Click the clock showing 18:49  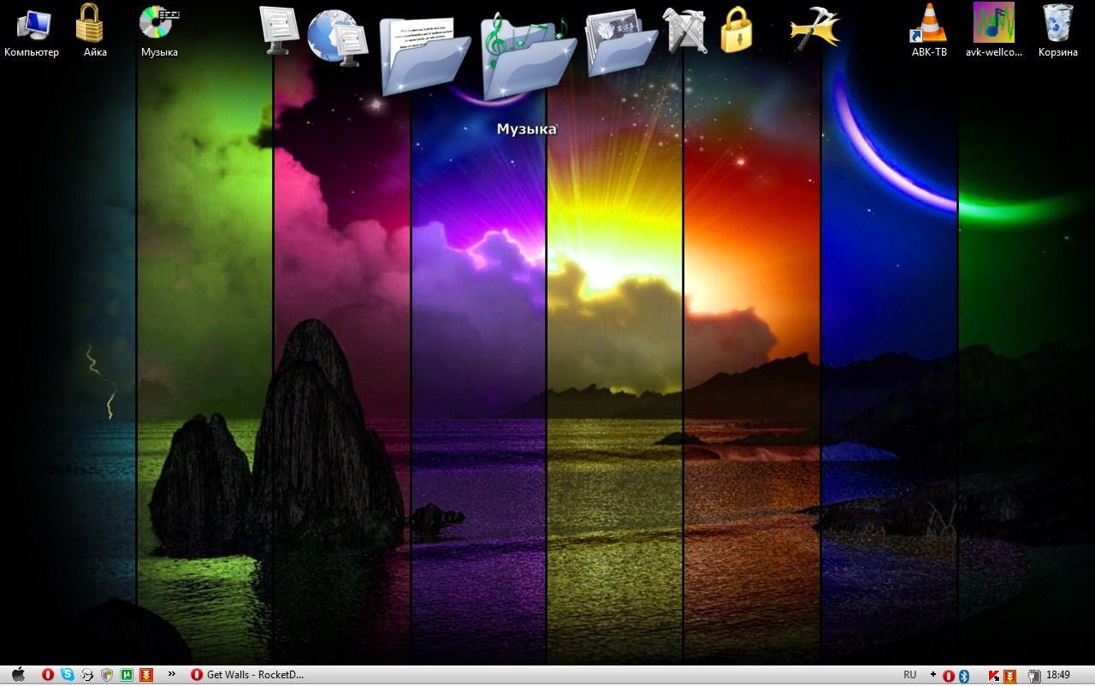click(x=1058, y=675)
